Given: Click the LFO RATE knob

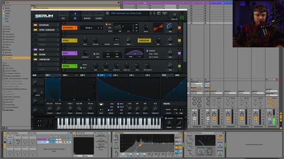Looking at the screenshot, I should coord(130,109).
